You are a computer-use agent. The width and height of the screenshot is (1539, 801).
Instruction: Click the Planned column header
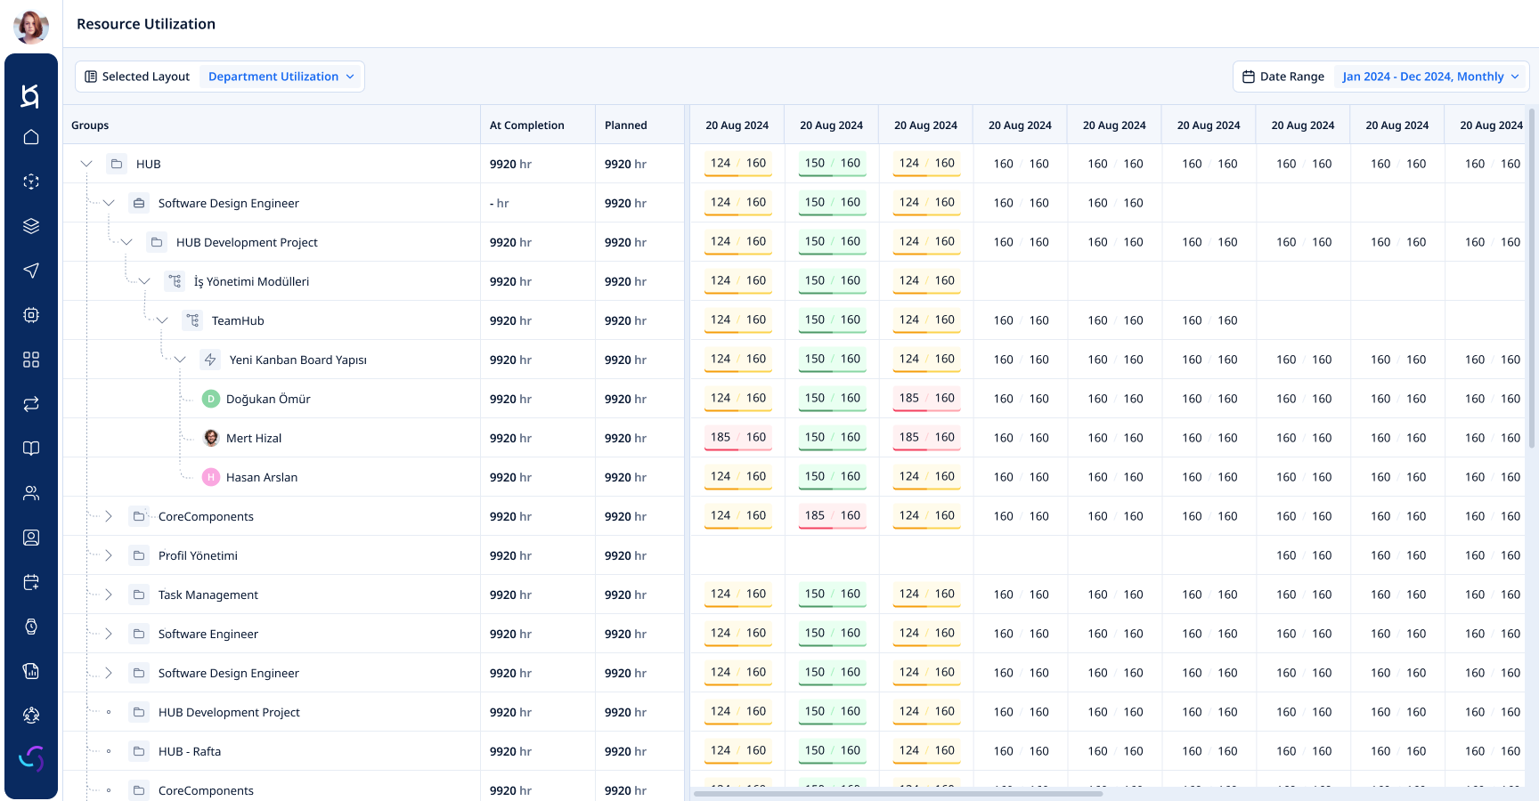(625, 125)
